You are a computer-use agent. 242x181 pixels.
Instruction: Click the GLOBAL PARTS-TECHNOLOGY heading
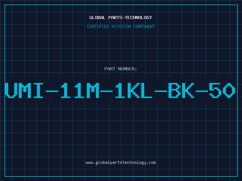[x=121, y=17]
